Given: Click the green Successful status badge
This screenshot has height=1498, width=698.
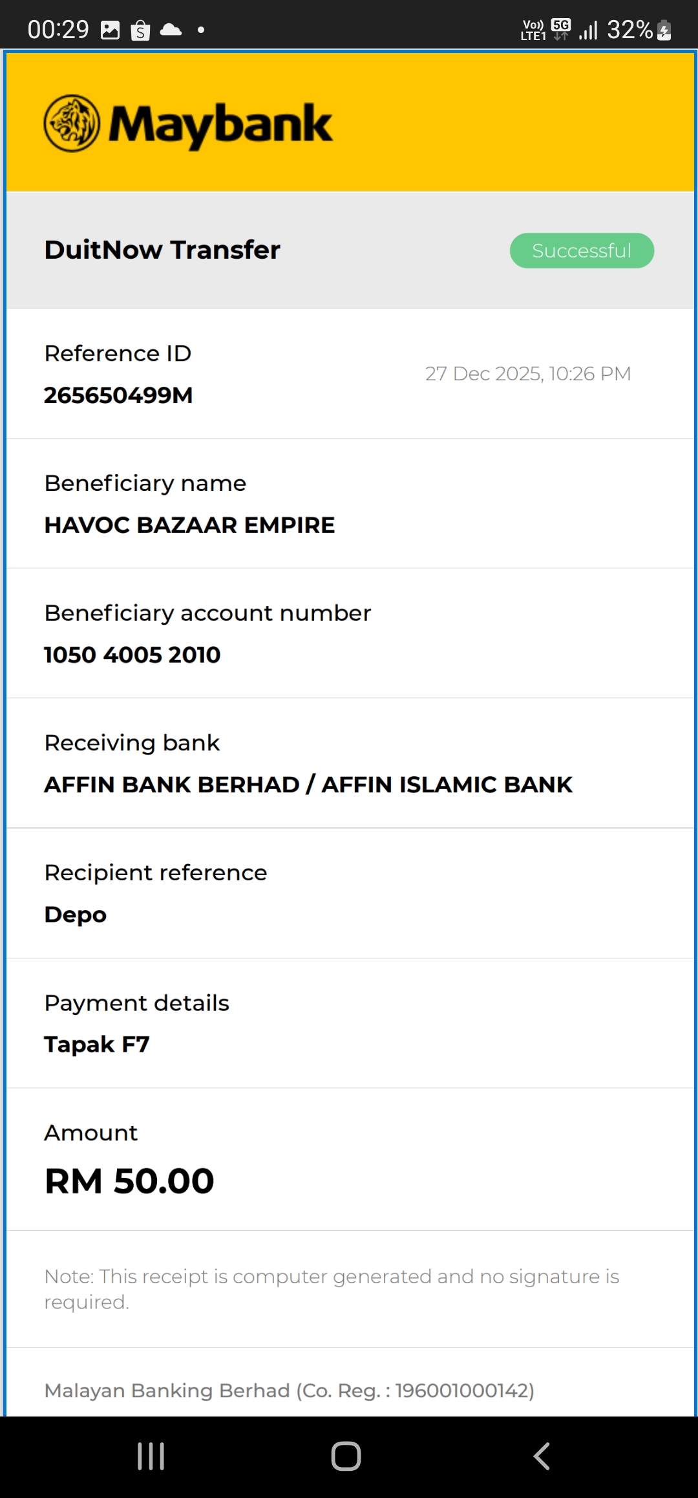Looking at the screenshot, I should tap(582, 250).
